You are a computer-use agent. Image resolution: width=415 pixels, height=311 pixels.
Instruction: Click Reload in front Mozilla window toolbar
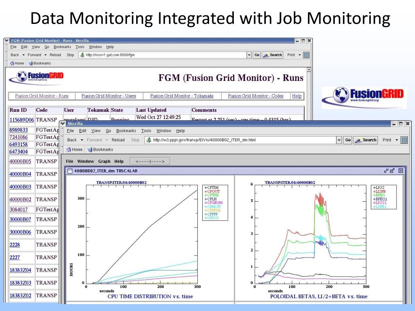click(x=118, y=140)
